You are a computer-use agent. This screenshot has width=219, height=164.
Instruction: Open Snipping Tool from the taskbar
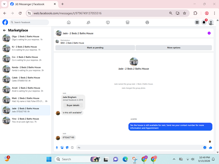tap(134, 159)
